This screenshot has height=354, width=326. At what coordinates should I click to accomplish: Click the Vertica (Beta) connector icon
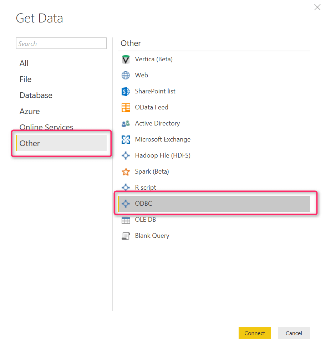126,60
